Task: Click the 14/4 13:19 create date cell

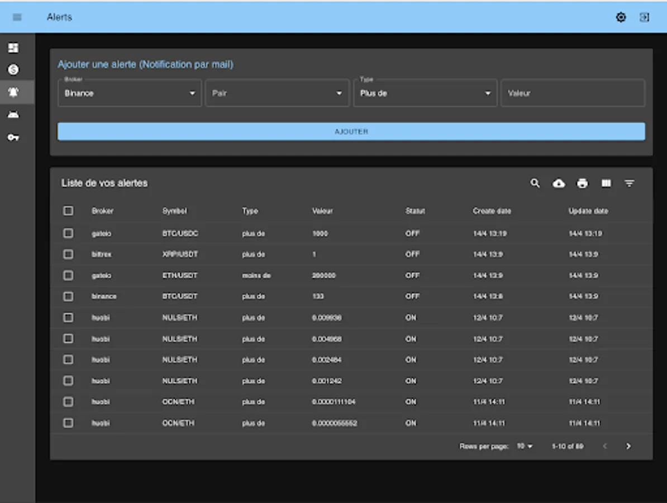Action: (489, 233)
